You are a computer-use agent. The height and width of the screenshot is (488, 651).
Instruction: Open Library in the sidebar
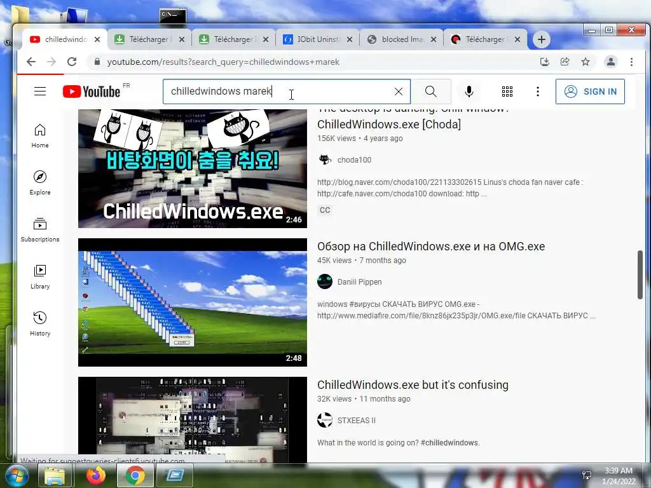[x=40, y=277]
